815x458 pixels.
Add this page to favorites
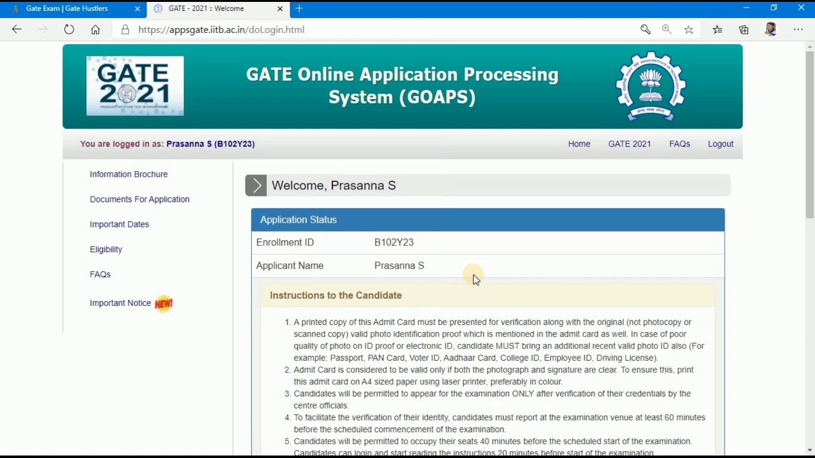click(689, 29)
